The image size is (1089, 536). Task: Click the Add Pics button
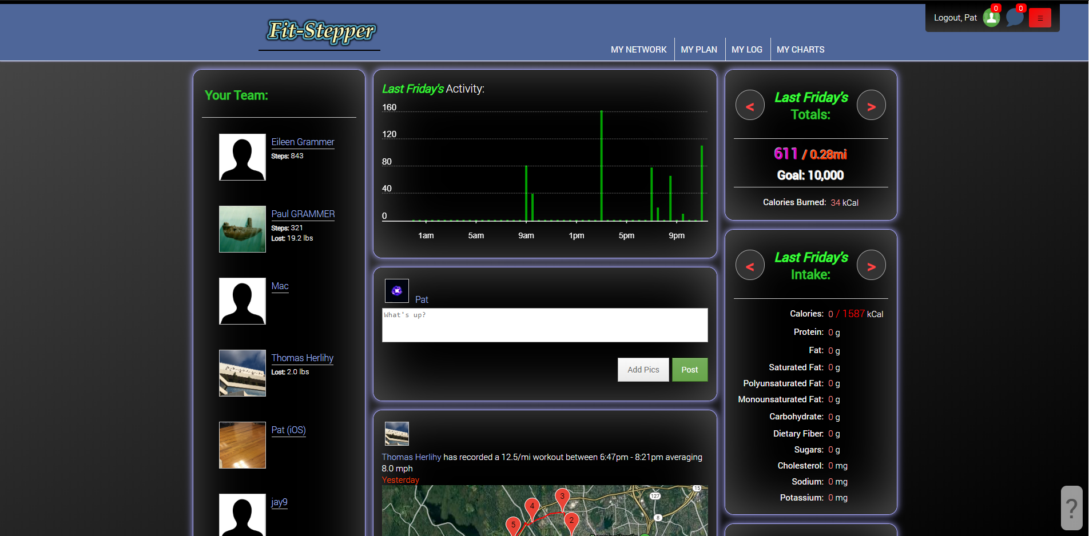[643, 370]
